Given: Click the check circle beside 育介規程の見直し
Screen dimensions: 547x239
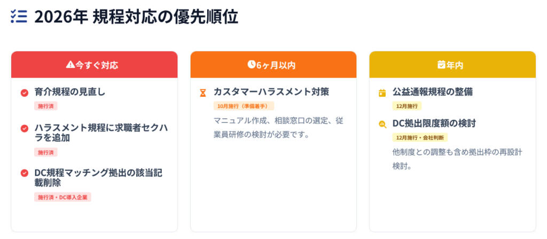Looking at the screenshot, I should (x=24, y=92).
